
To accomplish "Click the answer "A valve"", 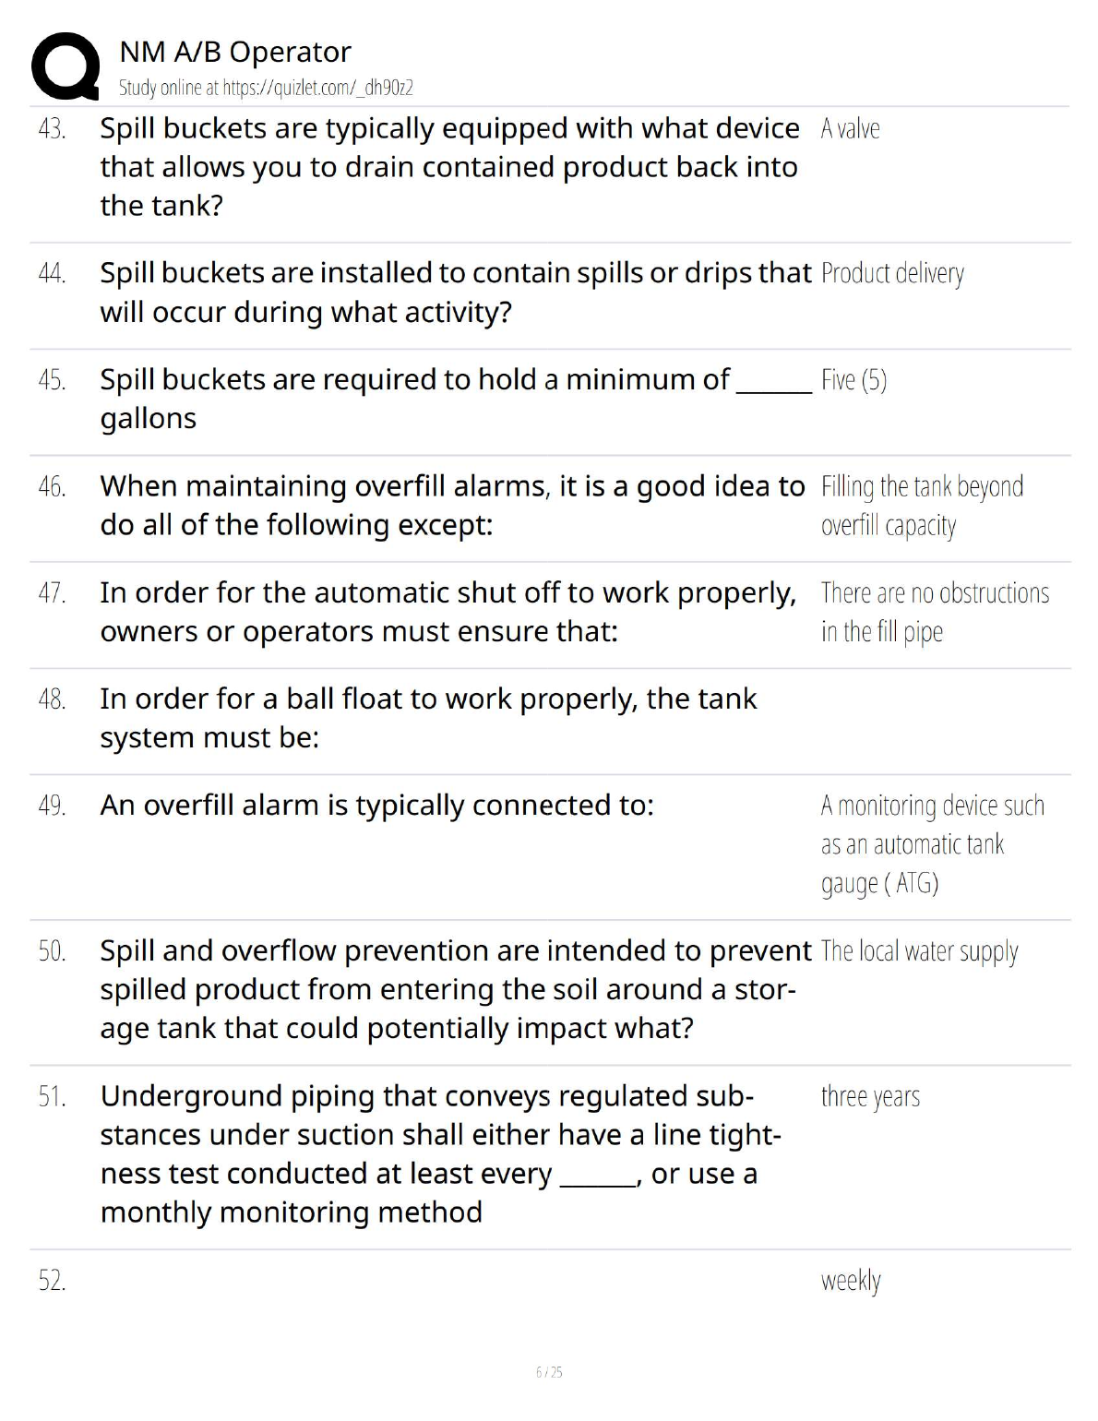I will (x=850, y=129).
